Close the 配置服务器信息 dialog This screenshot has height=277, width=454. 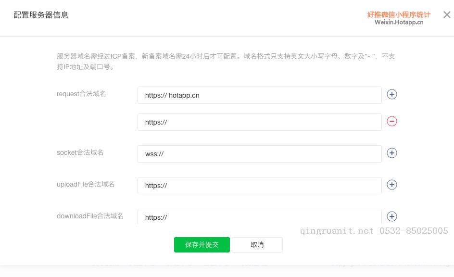[x=447, y=14]
